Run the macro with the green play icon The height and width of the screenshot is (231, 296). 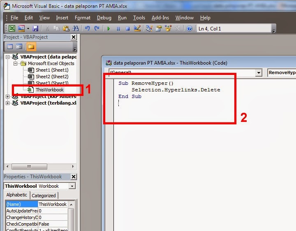click(109, 28)
